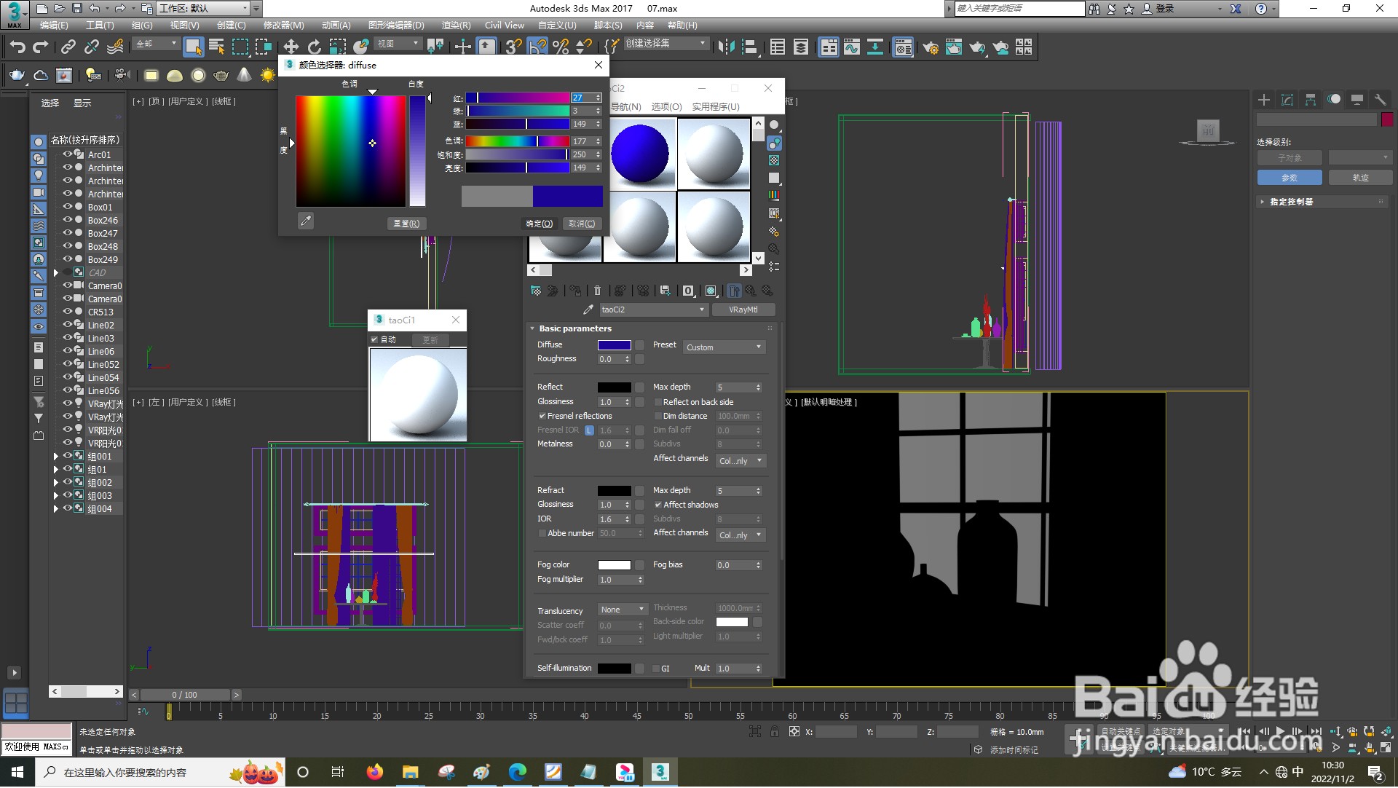Open the 全部 selection filter dropdown

pos(157,44)
